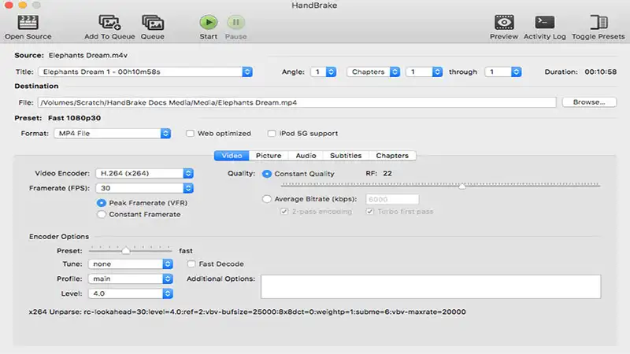Image resolution: width=630 pixels, height=354 pixels.
Task: Click the Browse... button
Action: pyautogui.click(x=588, y=102)
